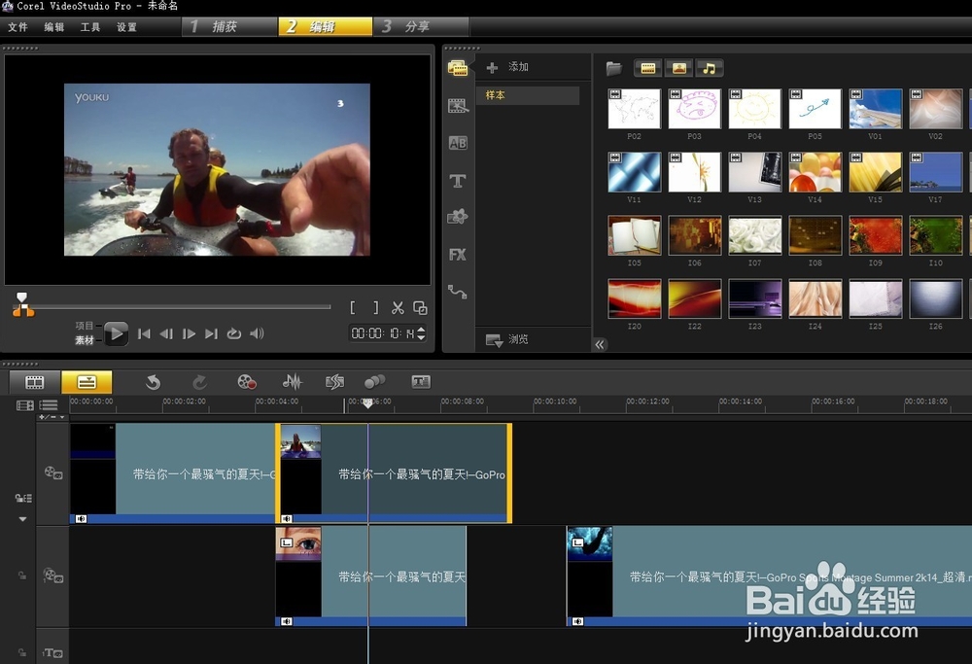Click the overlay track icon
The image size is (972, 664).
pyautogui.click(x=53, y=576)
